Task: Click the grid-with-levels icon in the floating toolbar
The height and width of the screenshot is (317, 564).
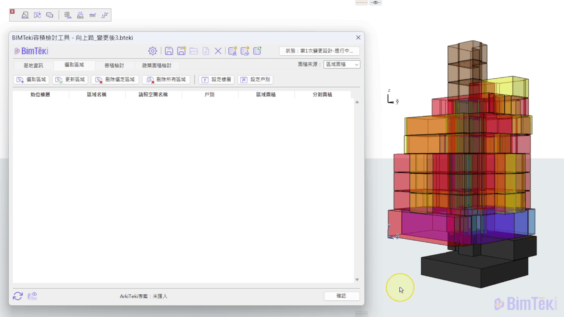Action: click(68, 15)
